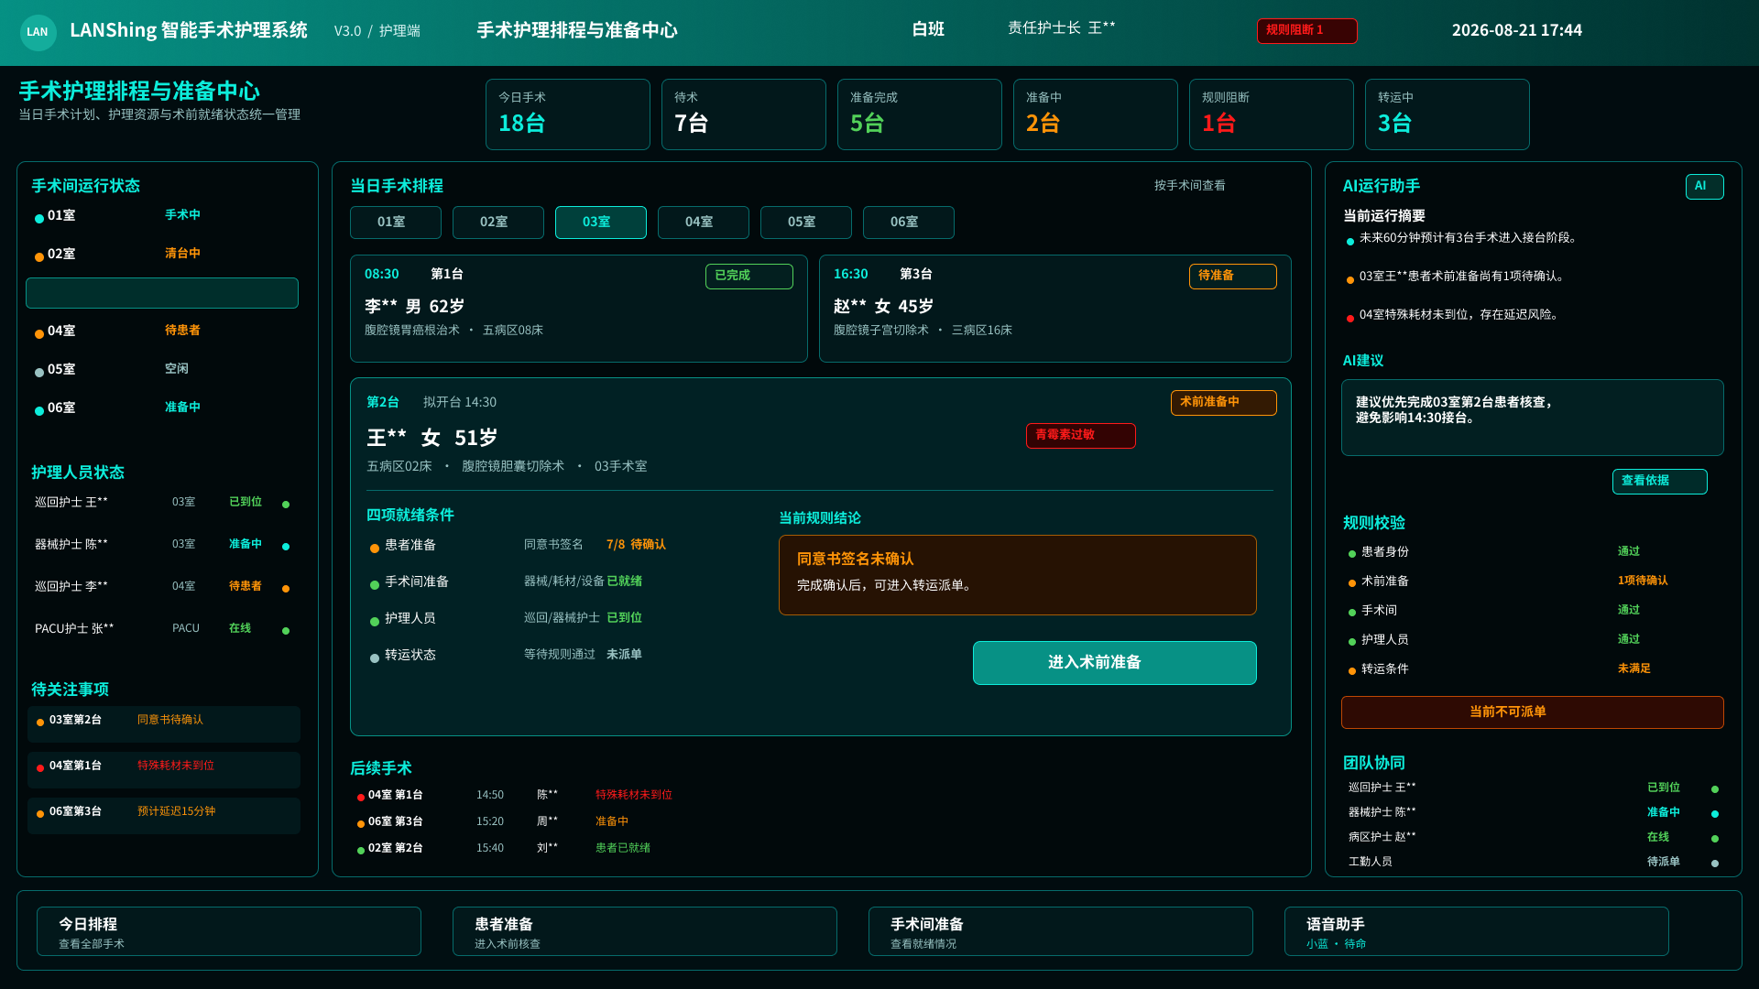
Task: Open the 语音助手 bottom card
Action: (1476, 932)
